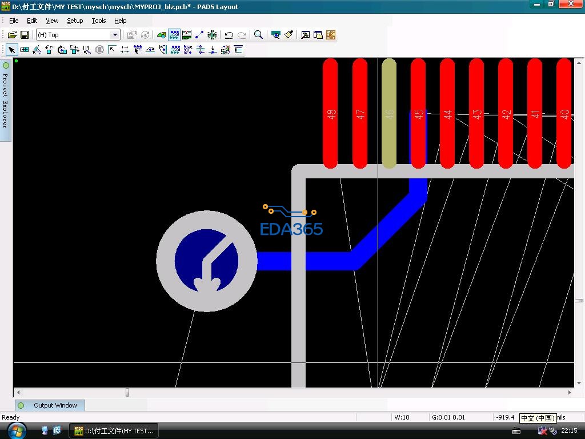Click pad 46 on the PCB canvas
This screenshot has width=585, height=439.
pyautogui.click(x=388, y=114)
